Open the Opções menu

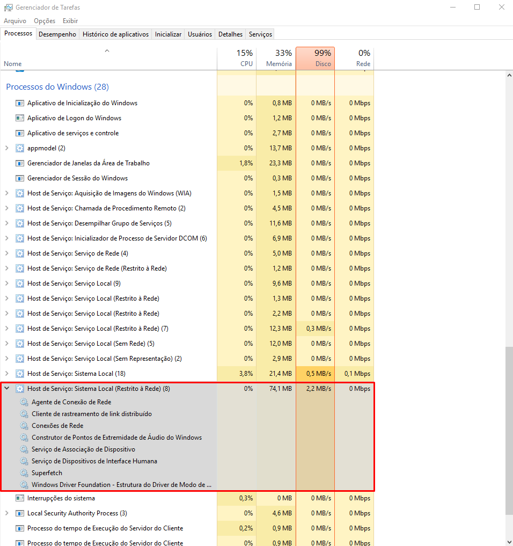(x=45, y=21)
